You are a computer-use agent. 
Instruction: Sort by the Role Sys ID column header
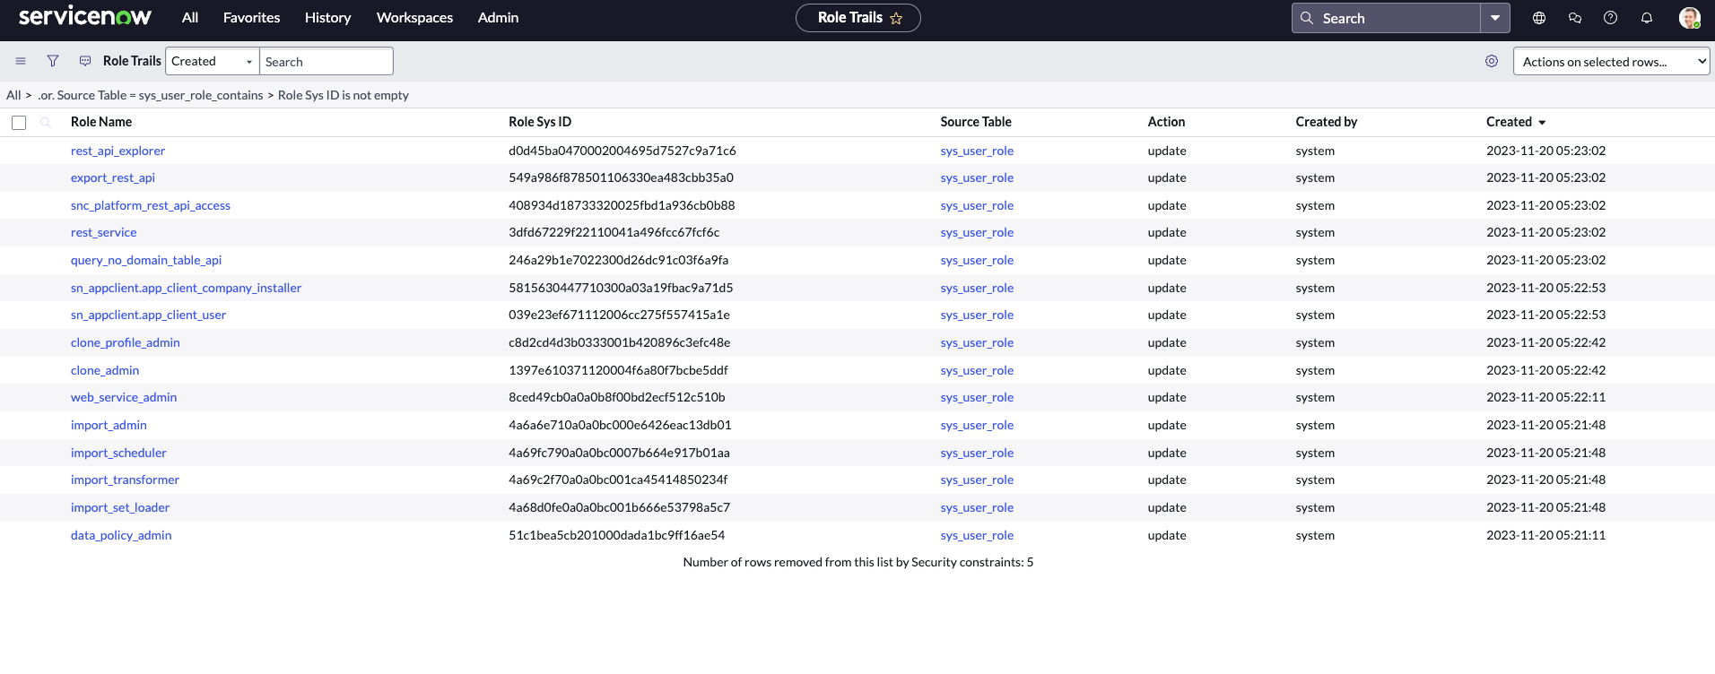coord(540,122)
